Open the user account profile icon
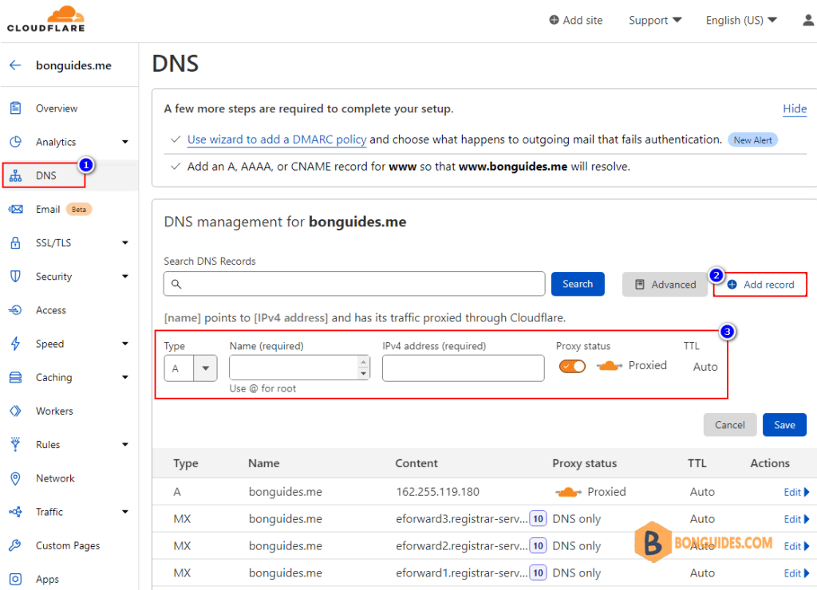This screenshot has height=590, width=817. (x=808, y=20)
